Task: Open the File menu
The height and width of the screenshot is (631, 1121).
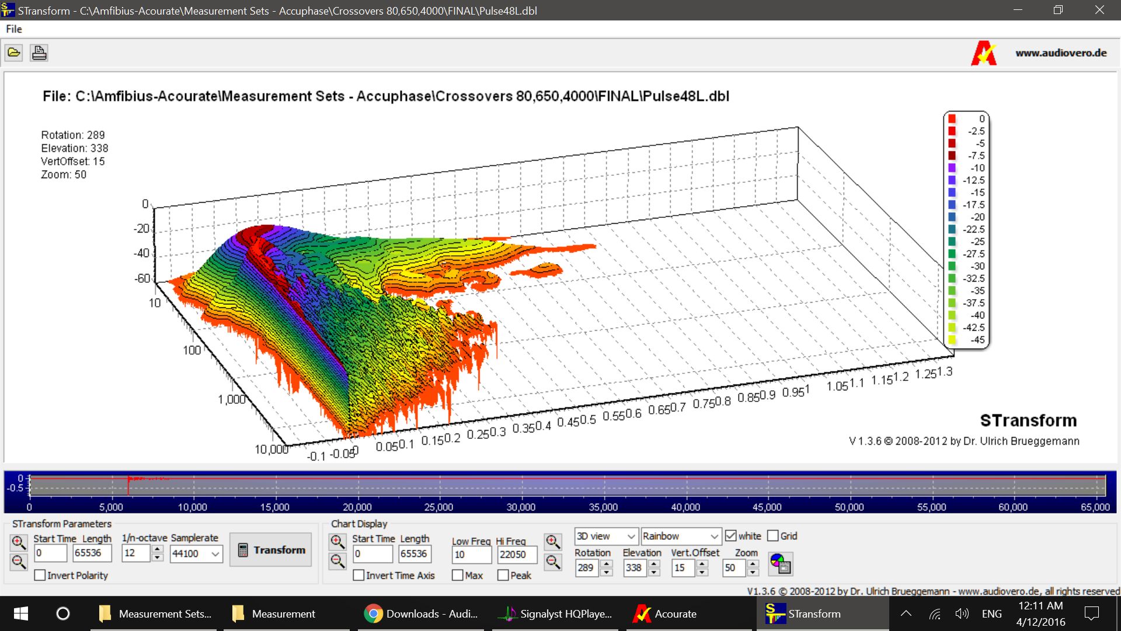Action: click(14, 29)
